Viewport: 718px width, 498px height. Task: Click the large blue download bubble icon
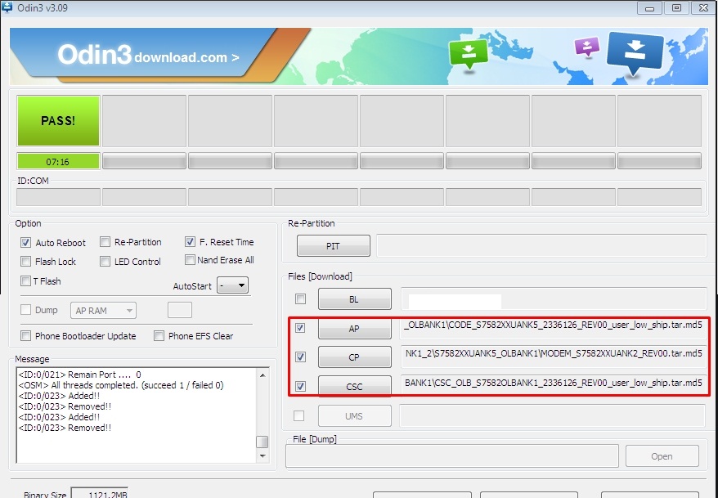tap(635, 52)
